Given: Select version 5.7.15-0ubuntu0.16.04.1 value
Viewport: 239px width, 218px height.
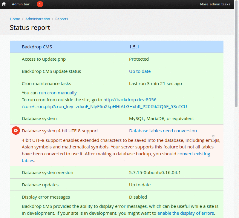Looking at the screenshot, I should 155,173.
